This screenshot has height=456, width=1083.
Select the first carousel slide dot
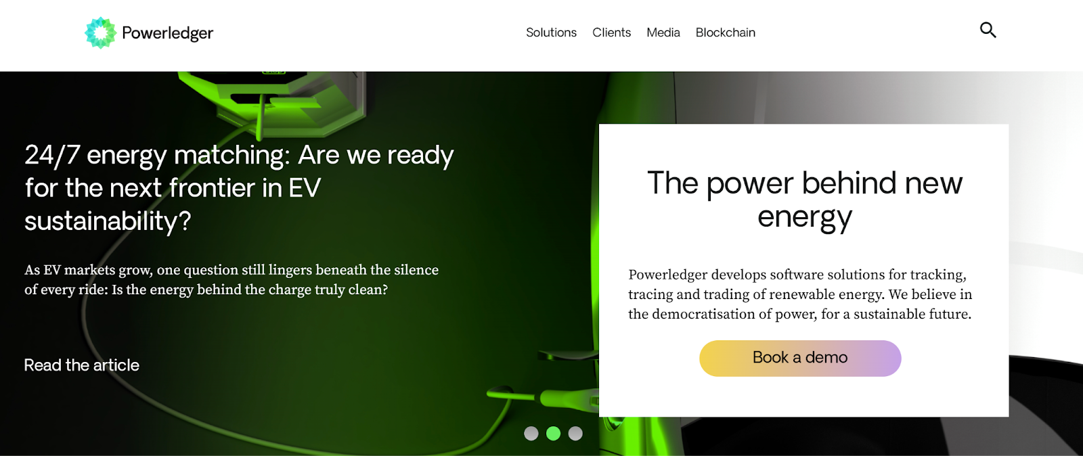click(x=531, y=434)
